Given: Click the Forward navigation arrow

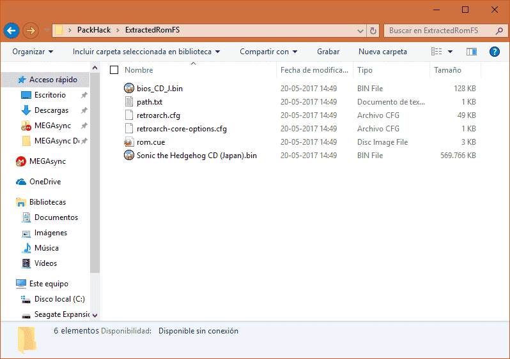Looking at the screenshot, I should coord(31,31).
